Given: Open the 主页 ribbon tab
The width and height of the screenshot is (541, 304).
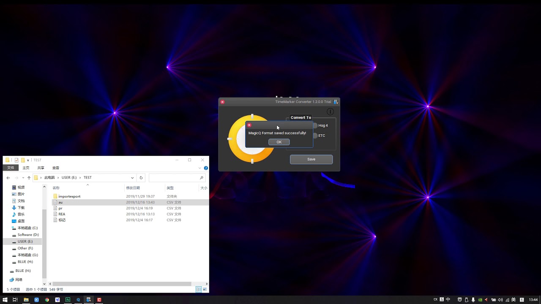Looking at the screenshot, I should [26, 168].
